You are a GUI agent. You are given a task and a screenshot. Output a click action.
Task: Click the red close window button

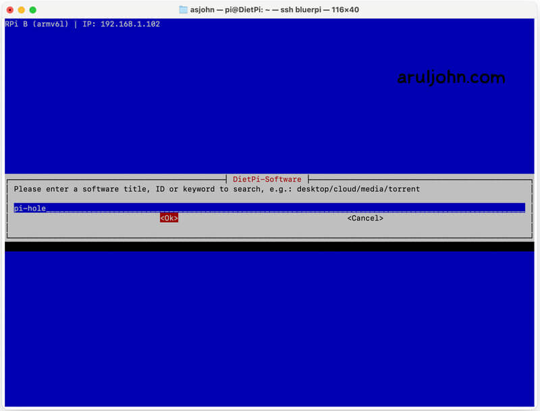9,10
